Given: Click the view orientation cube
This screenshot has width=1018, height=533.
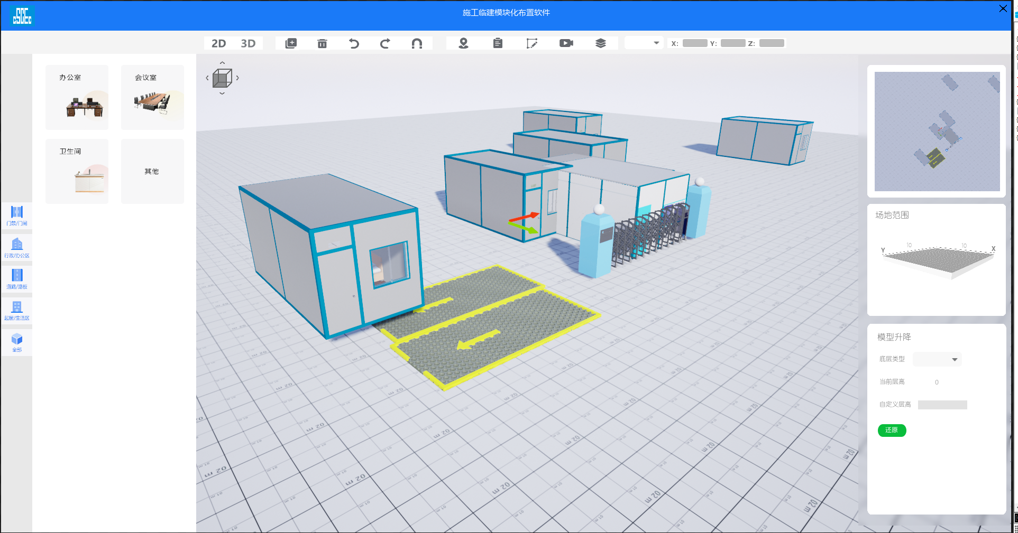Looking at the screenshot, I should (x=222, y=78).
